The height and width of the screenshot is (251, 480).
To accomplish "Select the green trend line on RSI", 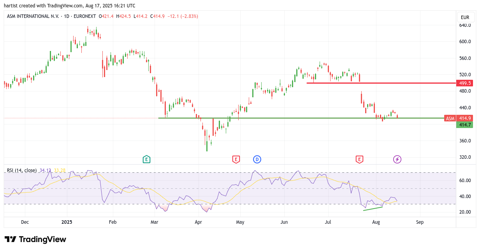I will coord(373,209).
